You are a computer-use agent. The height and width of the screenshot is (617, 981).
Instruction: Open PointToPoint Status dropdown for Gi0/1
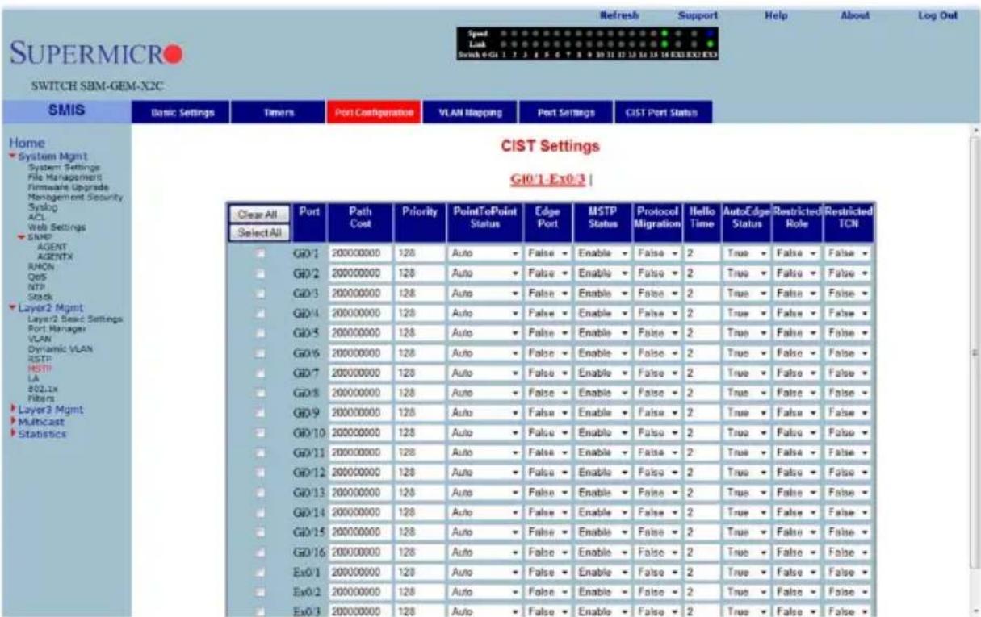484,253
